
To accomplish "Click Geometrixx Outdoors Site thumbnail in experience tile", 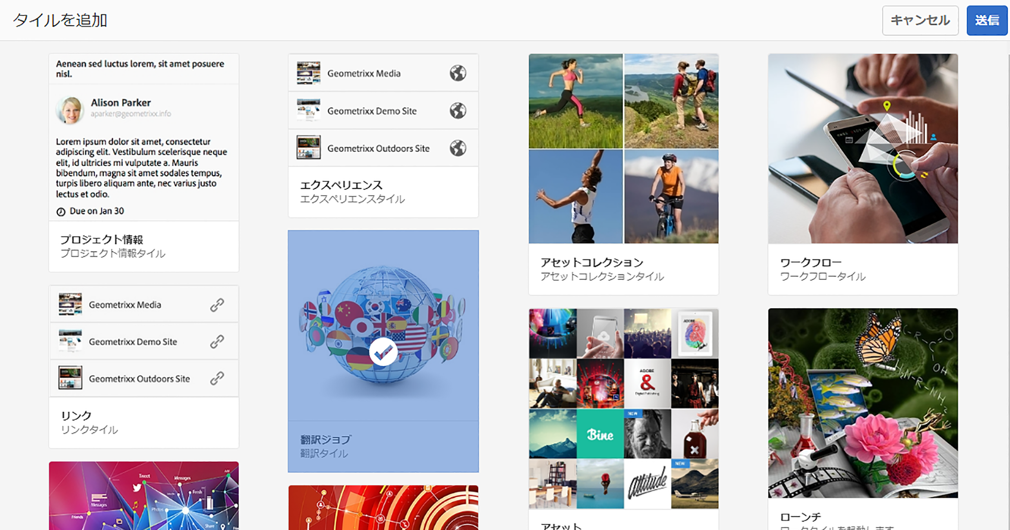I will click(308, 147).
